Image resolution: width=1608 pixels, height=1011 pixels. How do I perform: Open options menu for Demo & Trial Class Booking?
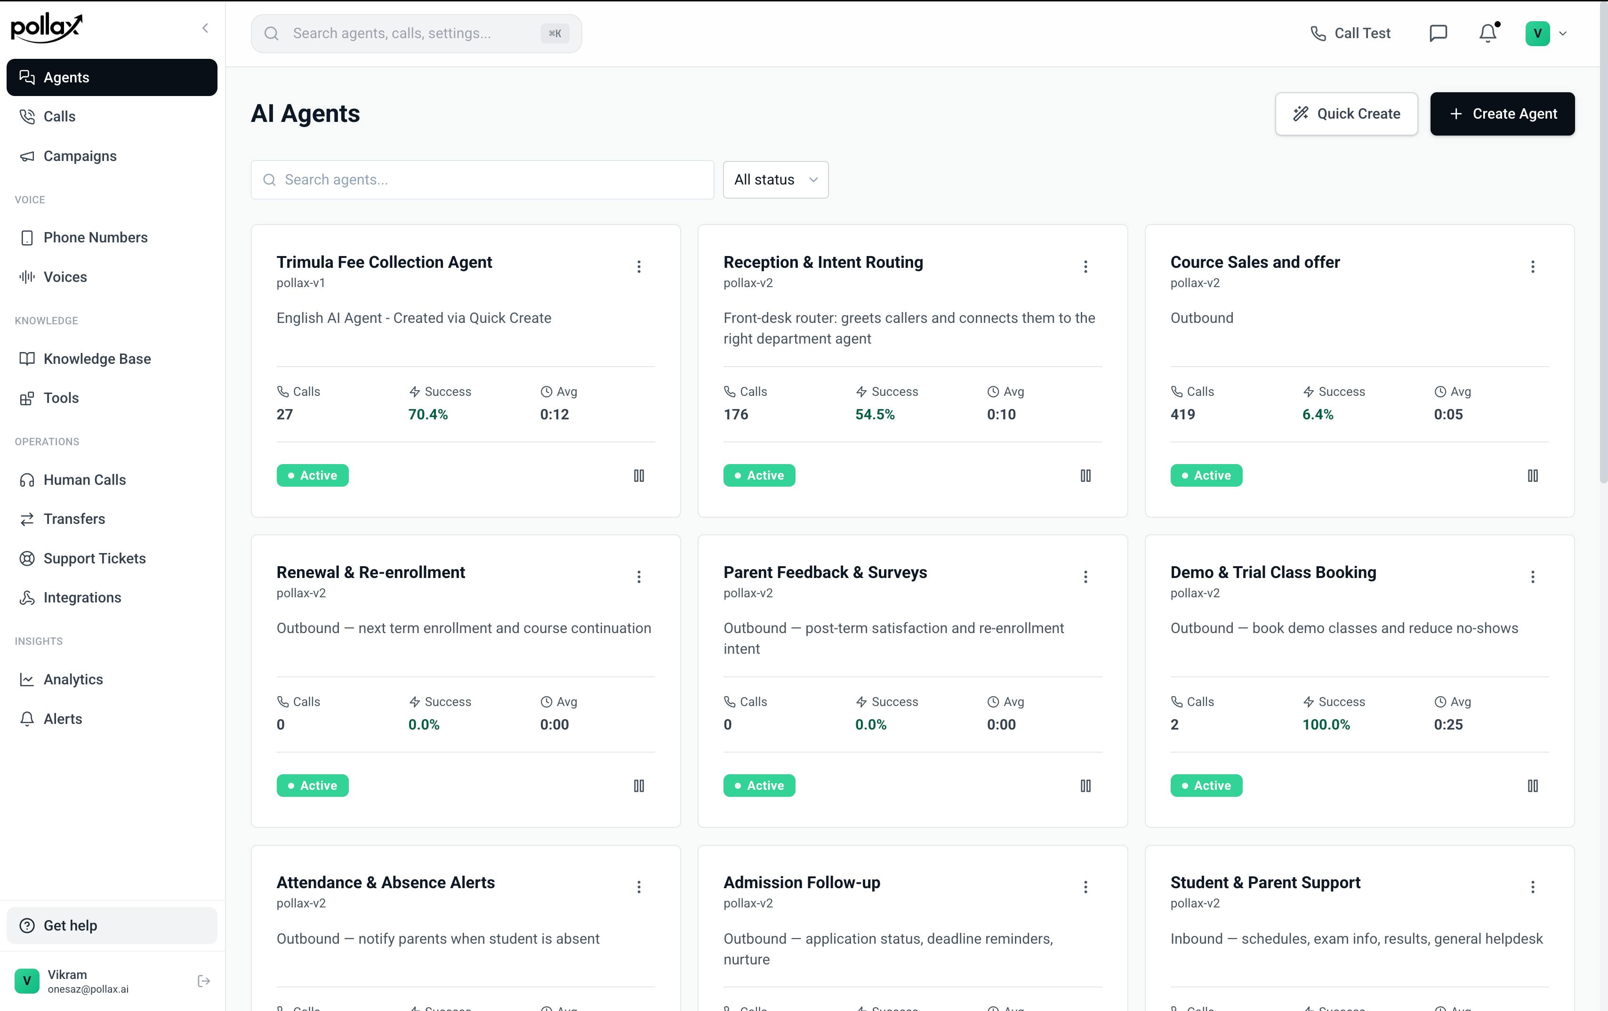point(1533,576)
